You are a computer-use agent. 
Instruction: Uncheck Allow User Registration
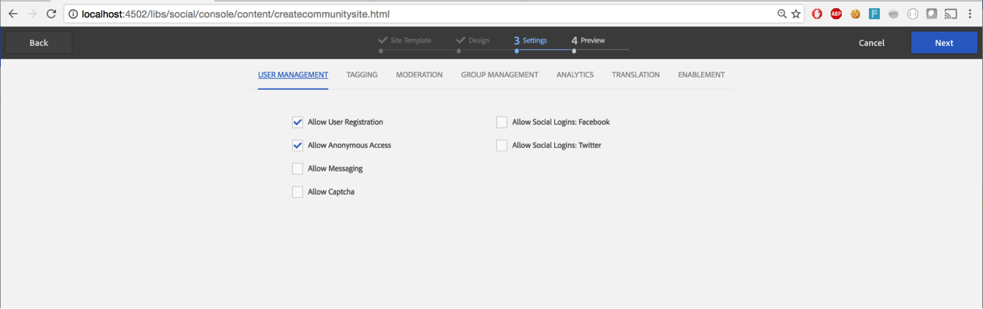297,122
